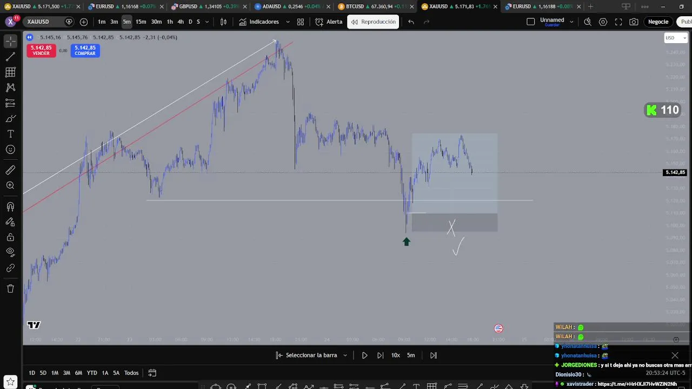Activate the zoom in tool
Image resolution: width=692 pixels, height=389 pixels.
pos(10,185)
